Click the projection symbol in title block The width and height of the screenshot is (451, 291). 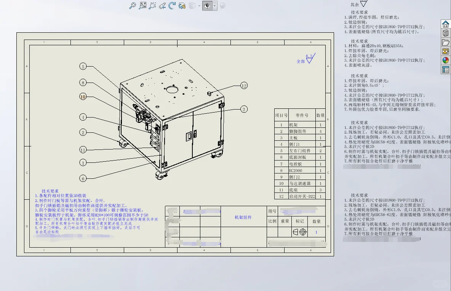click(x=299, y=232)
